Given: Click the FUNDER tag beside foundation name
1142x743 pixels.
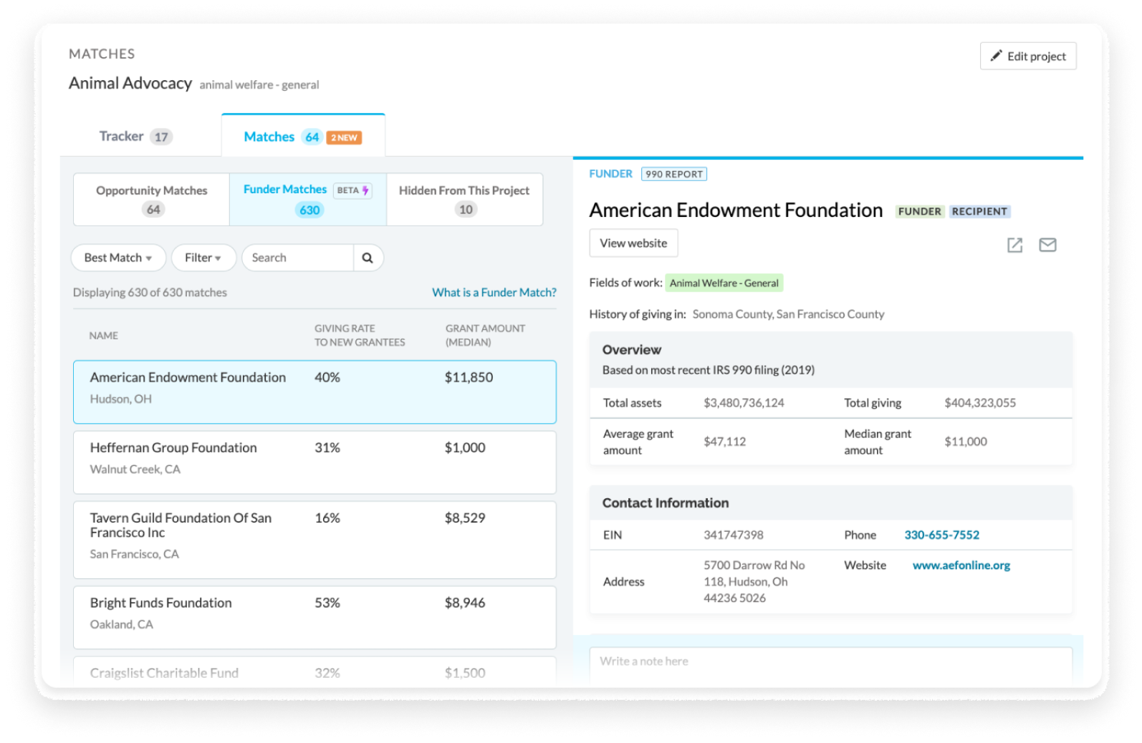Looking at the screenshot, I should click(x=920, y=211).
